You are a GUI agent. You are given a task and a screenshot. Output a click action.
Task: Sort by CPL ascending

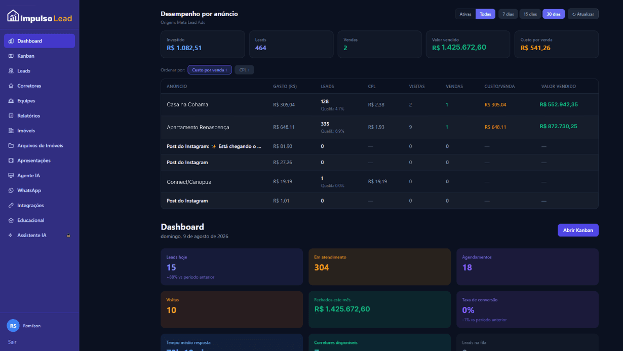(x=244, y=70)
